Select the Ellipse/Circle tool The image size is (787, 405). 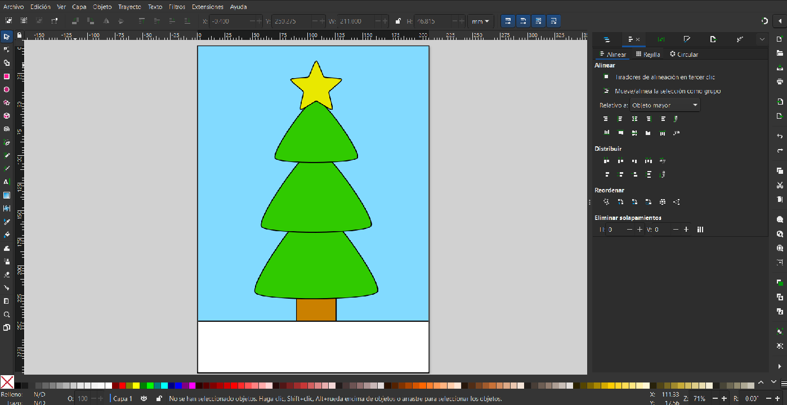[x=7, y=89]
